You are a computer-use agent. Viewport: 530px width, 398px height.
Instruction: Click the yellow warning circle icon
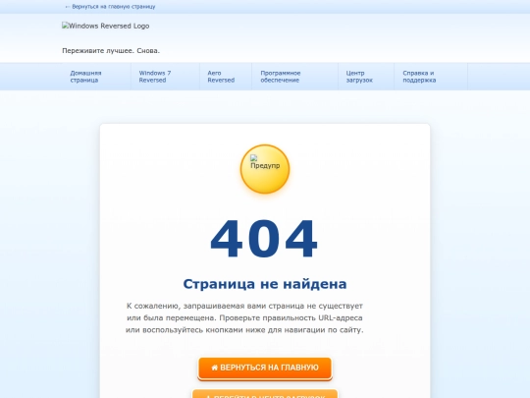coord(265,169)
